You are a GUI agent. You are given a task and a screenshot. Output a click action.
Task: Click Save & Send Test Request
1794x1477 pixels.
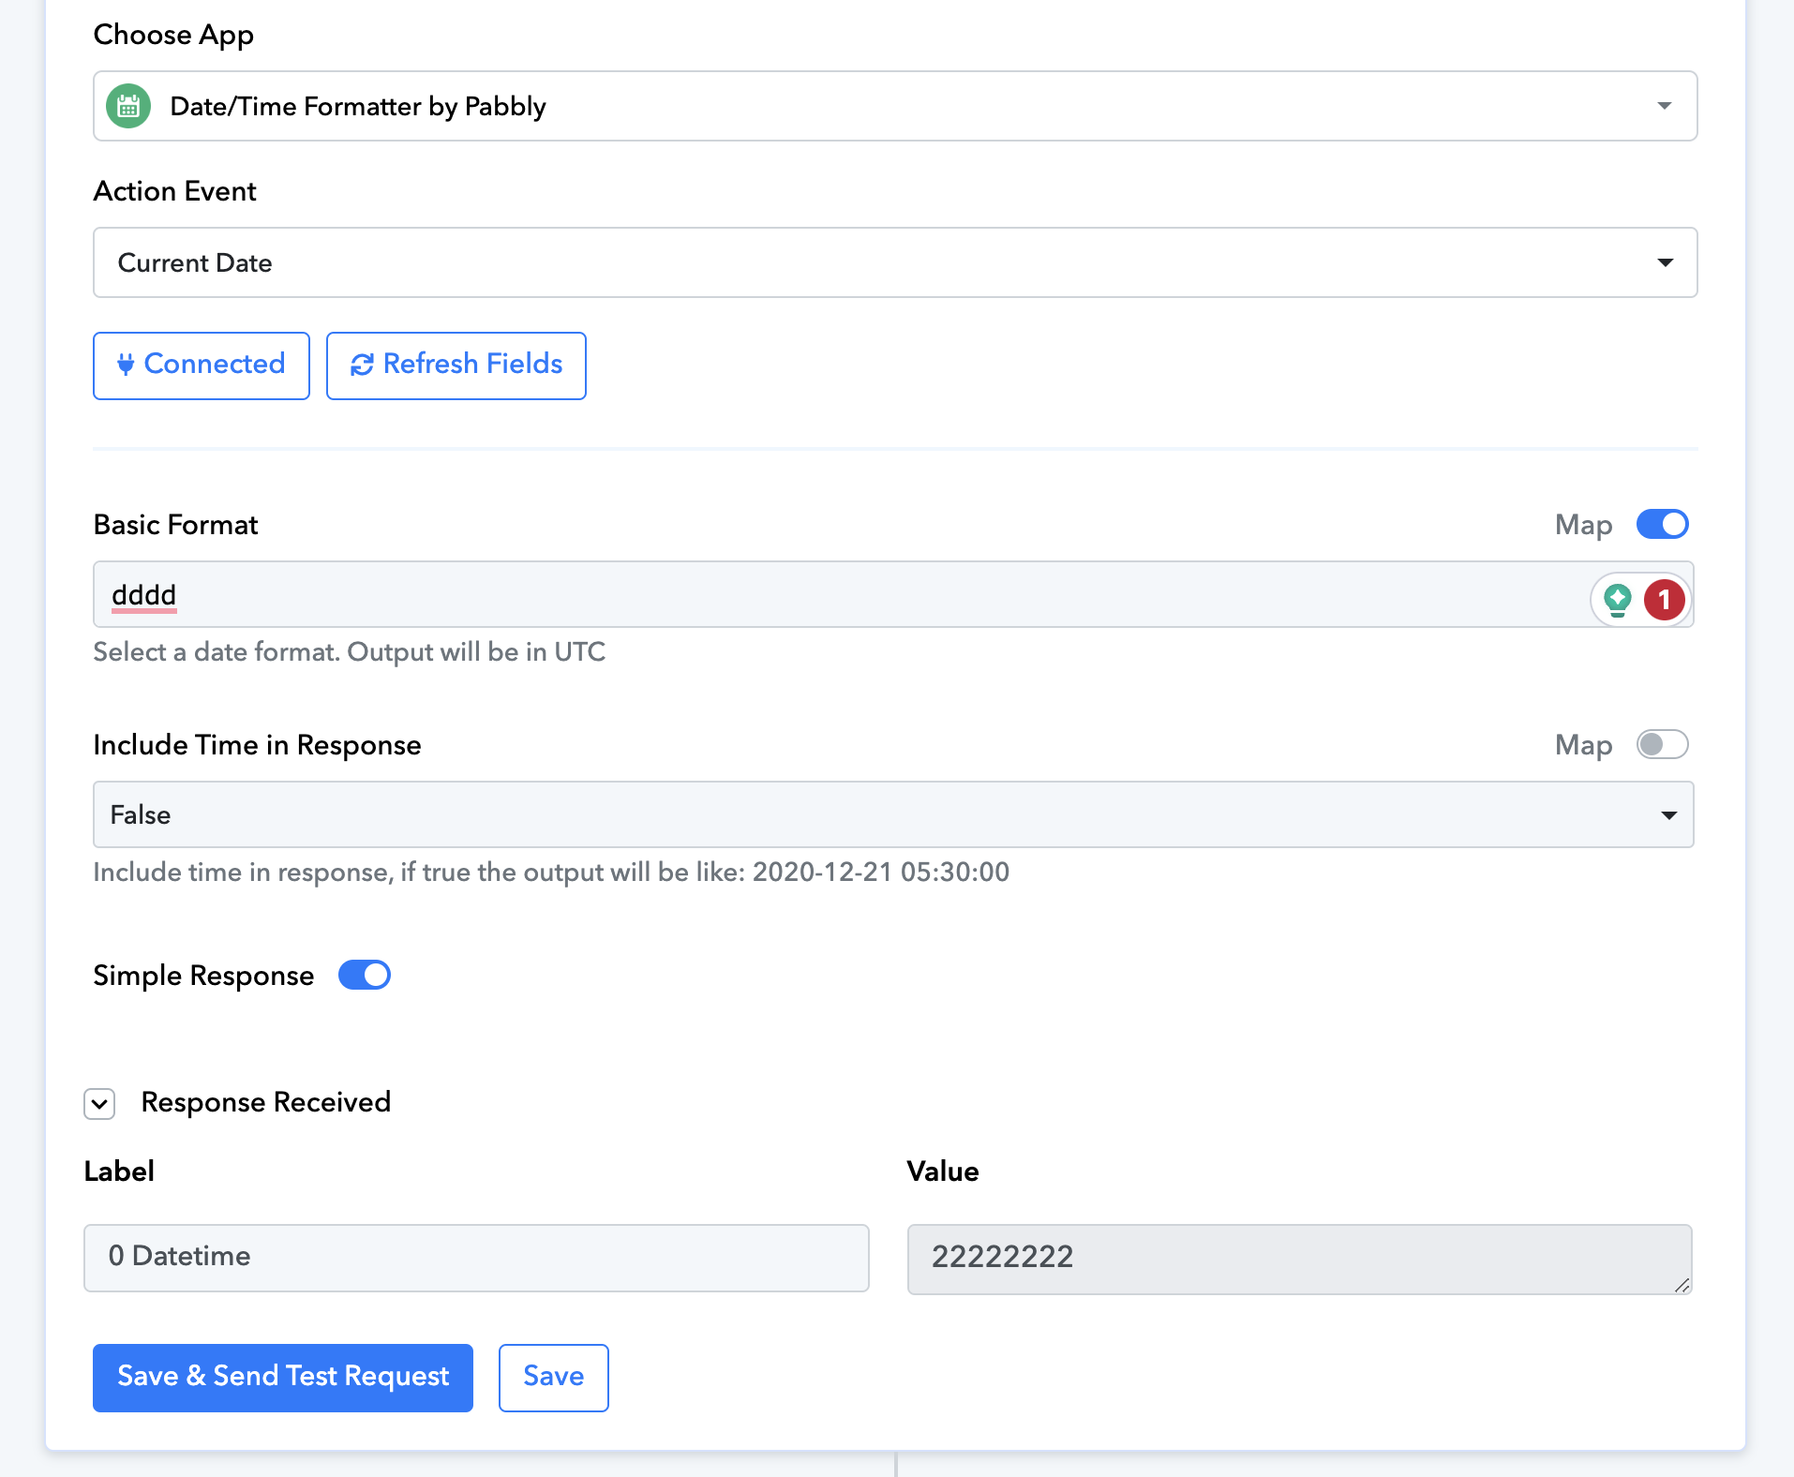(x=283, y=1378)
